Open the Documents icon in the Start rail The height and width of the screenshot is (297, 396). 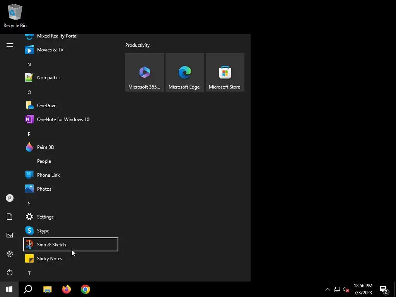[x=10, y=217]
